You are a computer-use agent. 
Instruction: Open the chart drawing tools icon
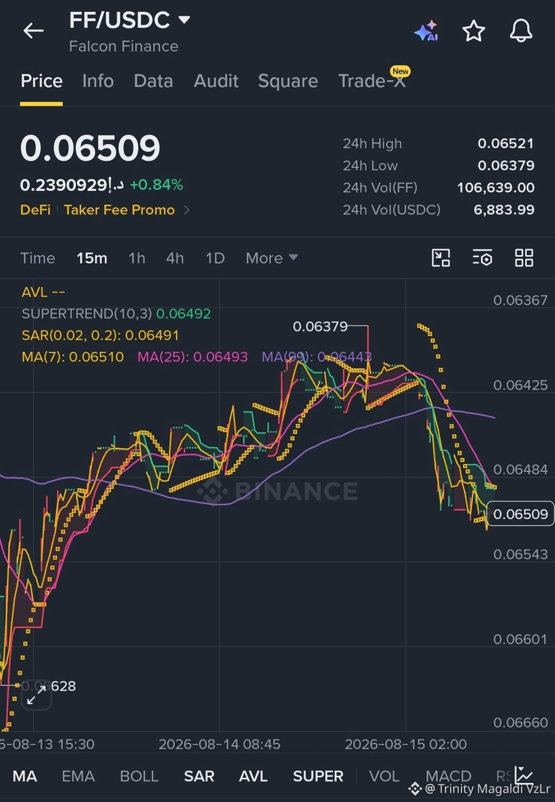(x=440, y=258)
